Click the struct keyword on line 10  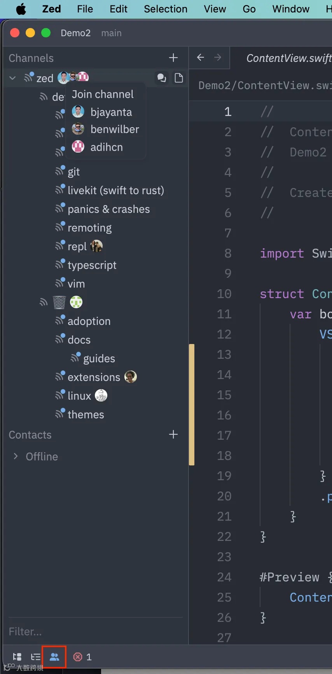[282, 294]
